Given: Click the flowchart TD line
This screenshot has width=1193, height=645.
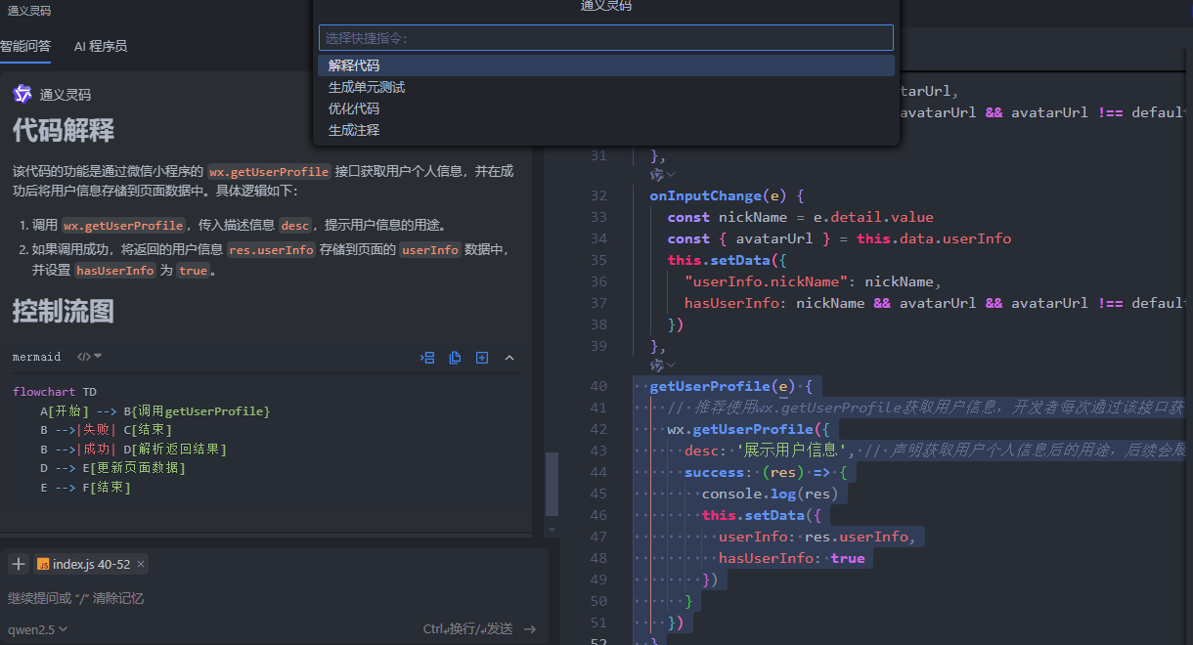Looking at the screenshot, I should pyautogui.click(x=55, y=392).
